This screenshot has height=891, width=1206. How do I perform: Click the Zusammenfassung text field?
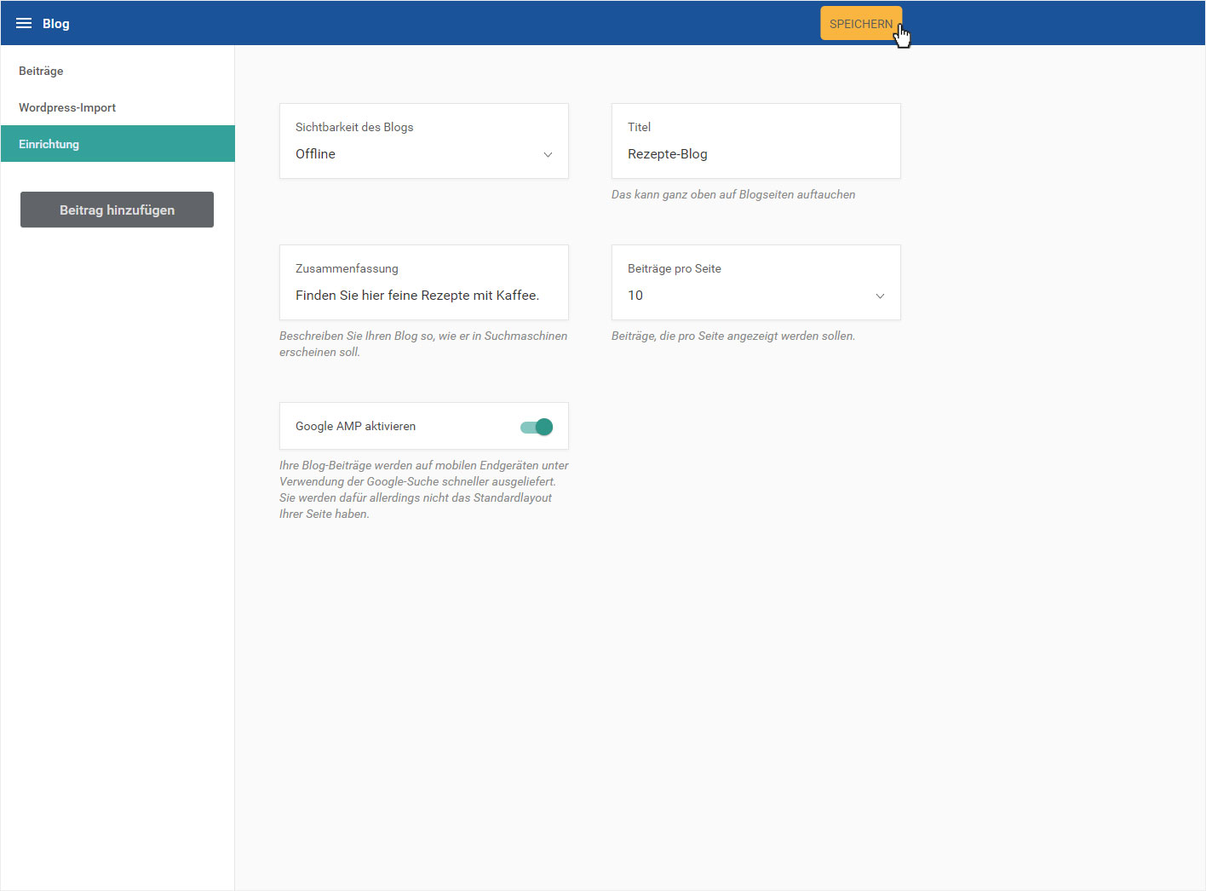pos(424,283)
